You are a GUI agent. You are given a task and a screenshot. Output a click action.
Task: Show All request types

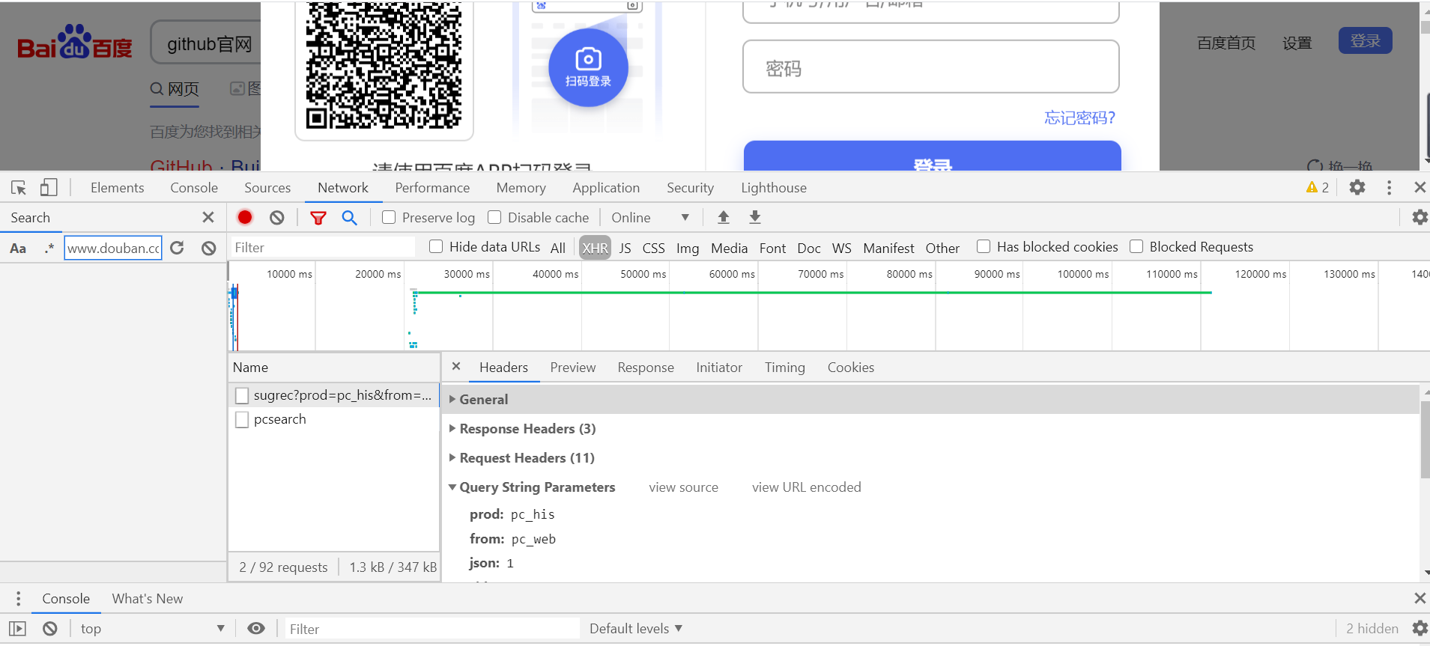pos(558,248)
